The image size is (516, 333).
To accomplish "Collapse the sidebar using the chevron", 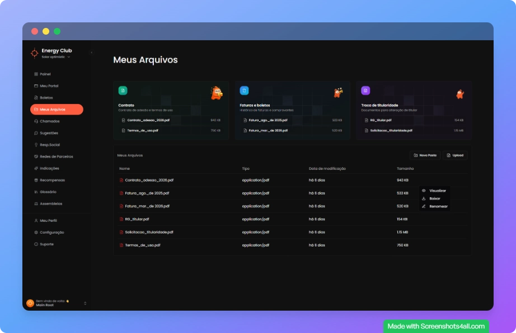I will tap(91, 53).
